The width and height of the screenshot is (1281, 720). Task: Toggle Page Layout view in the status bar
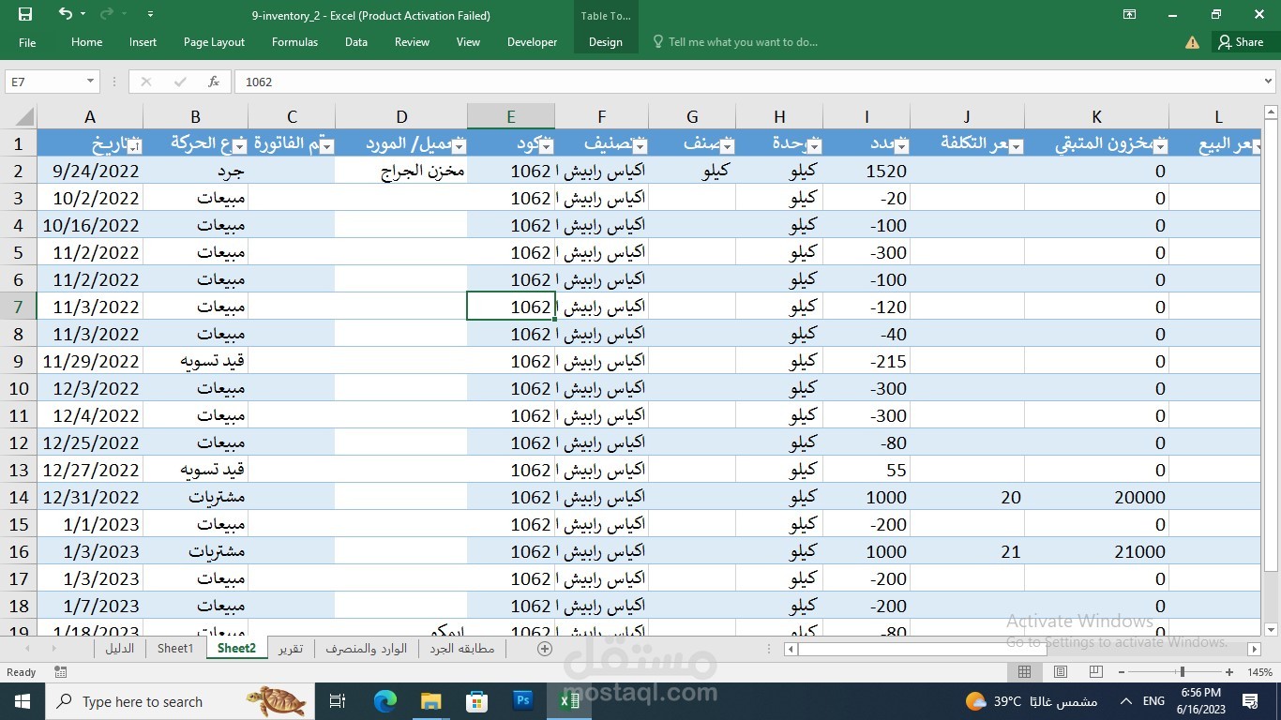[1060, 671]
